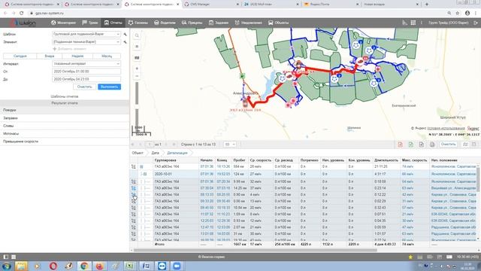Select the Превышение скорости report table
Screen dimensions: 481x271
pos(65,142)
